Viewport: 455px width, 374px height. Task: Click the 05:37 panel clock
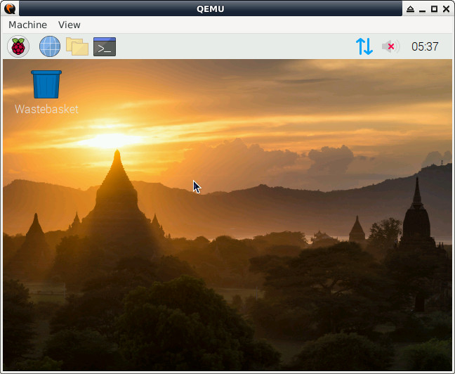(425, 46)
